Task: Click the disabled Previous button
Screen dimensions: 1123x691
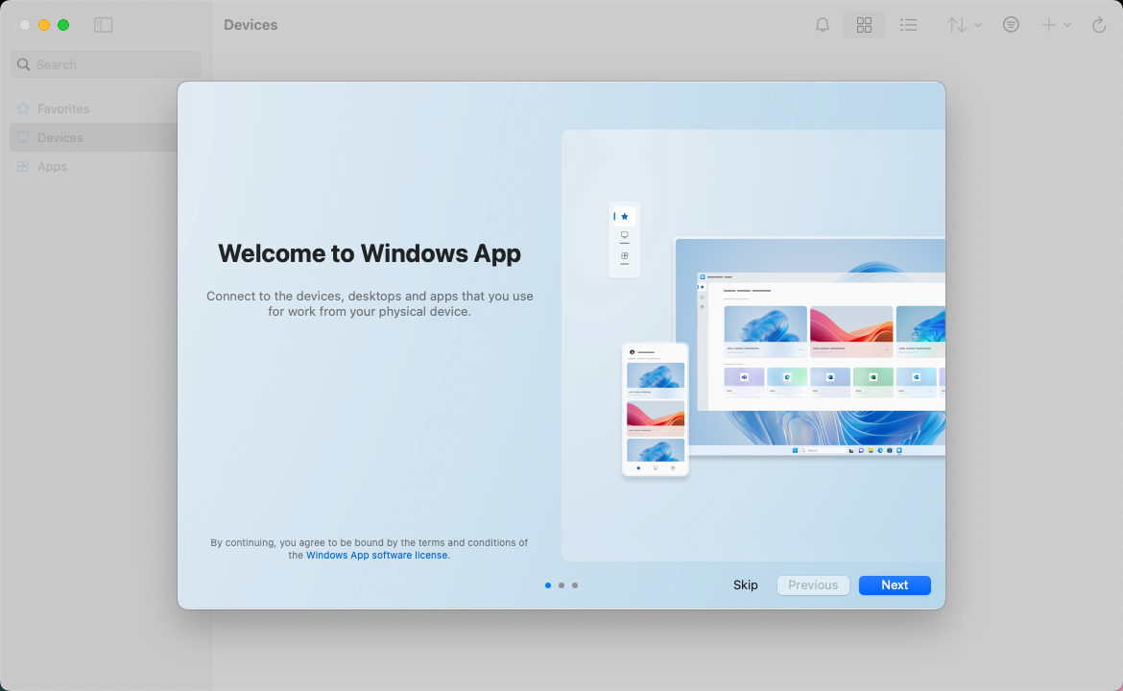Action: pyautogui.click(x=813, y=585)
